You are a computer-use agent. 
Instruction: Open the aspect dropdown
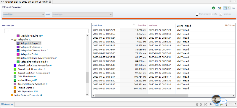pos(82,14)
